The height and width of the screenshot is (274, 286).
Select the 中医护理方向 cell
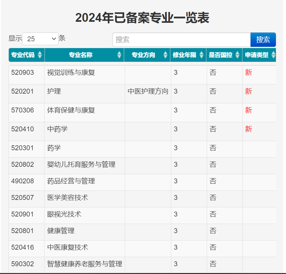pyautogui.click(x=148, y=91)
